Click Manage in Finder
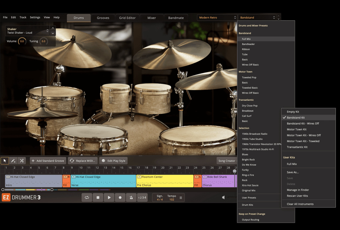Viewport: 340px width, 230px height. coord(308,190)
